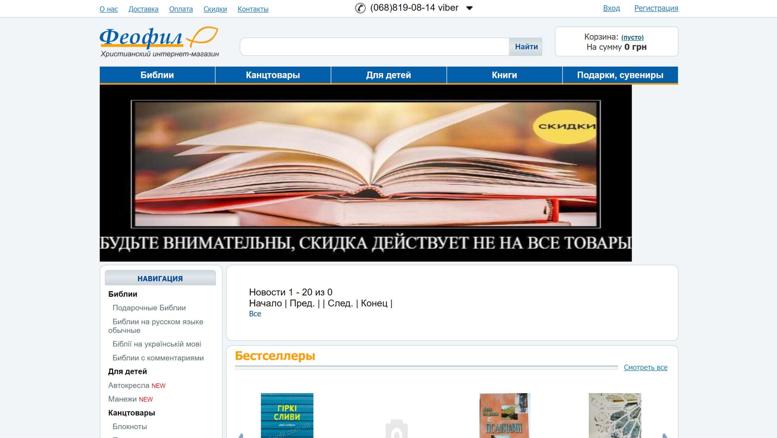
Task: Open the Подарки, сувениры menu tab
Action: click(620, 75)
